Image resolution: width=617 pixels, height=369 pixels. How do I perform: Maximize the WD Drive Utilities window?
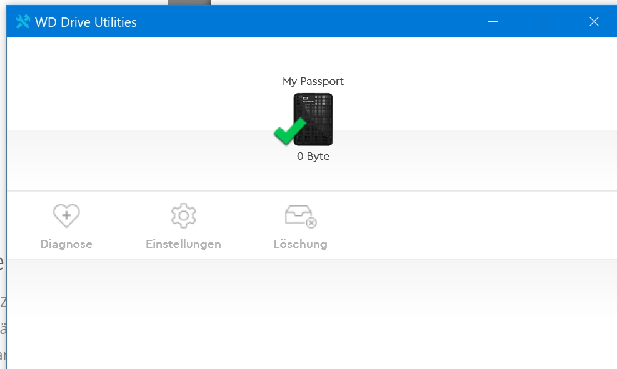coord(543,21)
